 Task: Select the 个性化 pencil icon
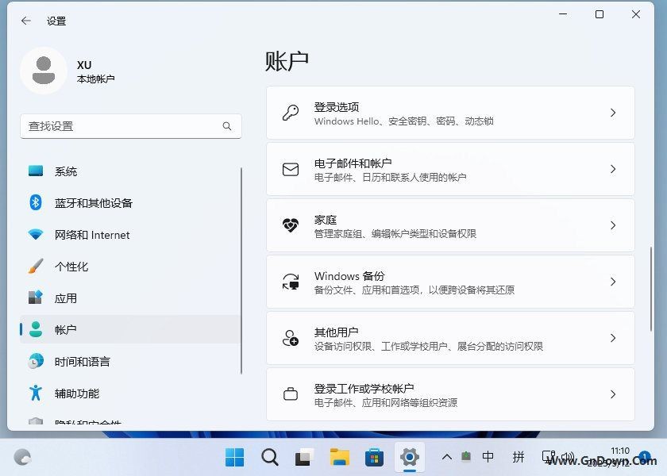35,267
